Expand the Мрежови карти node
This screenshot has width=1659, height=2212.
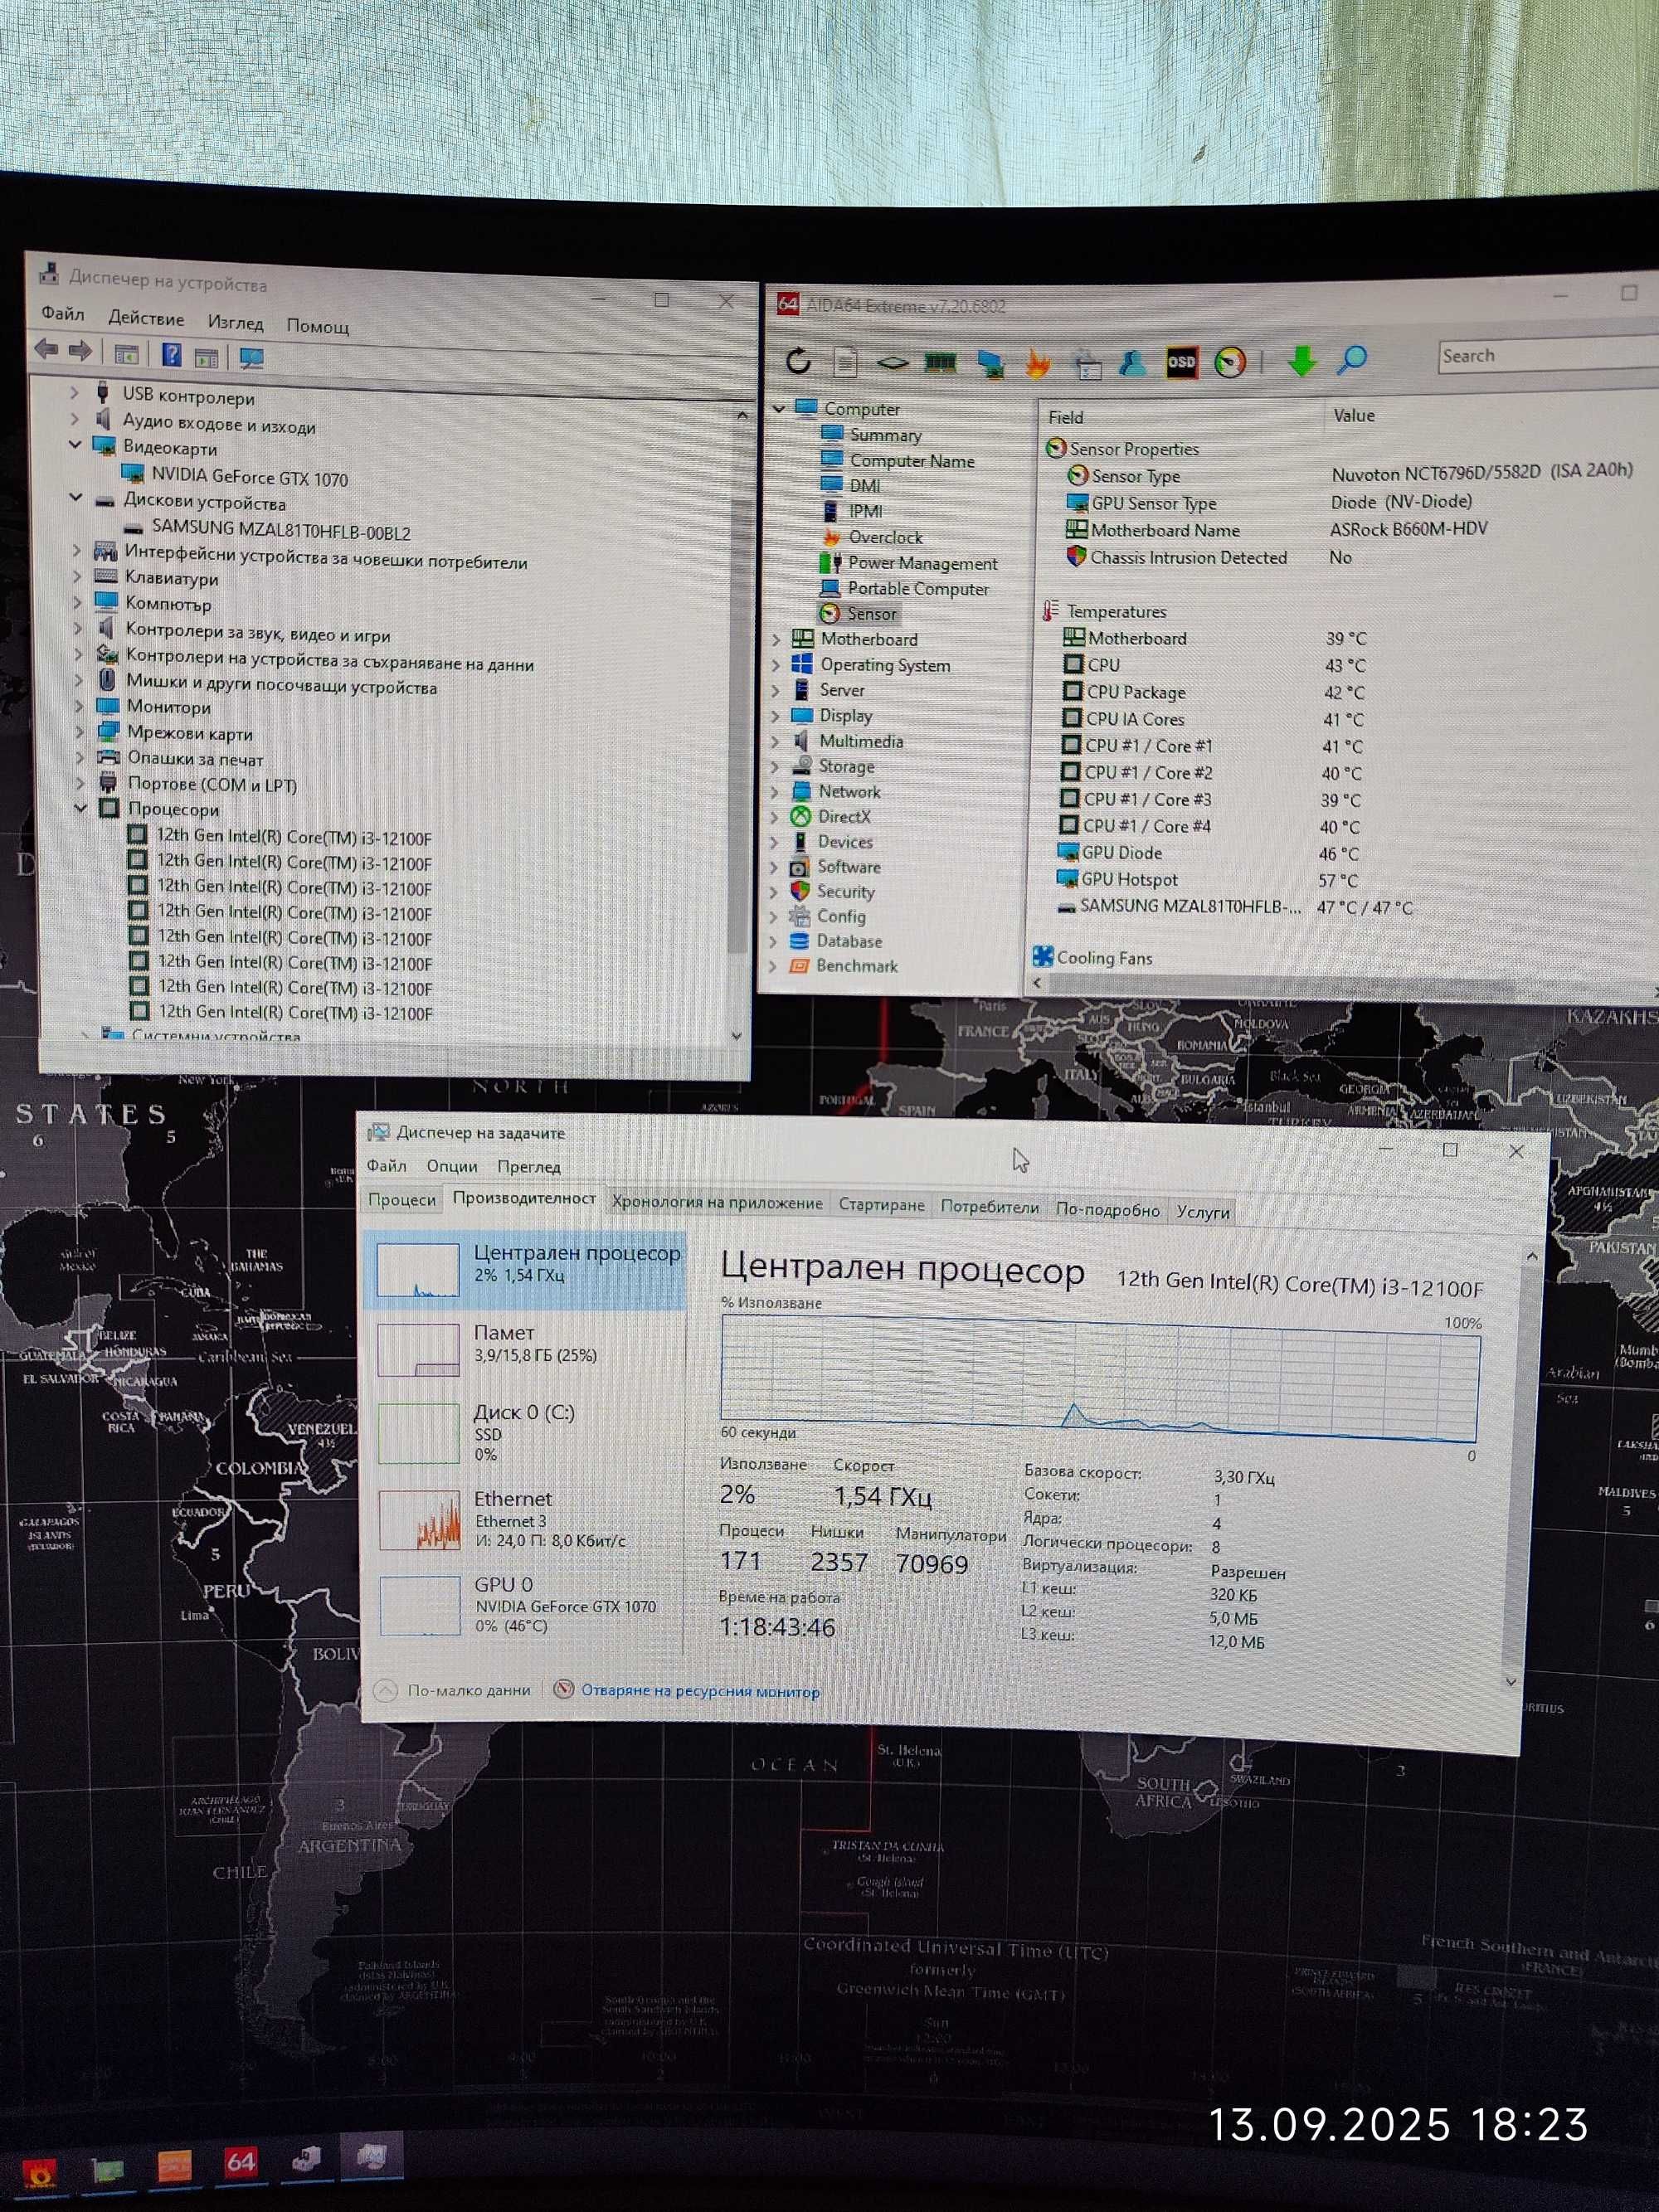(80, 732)
